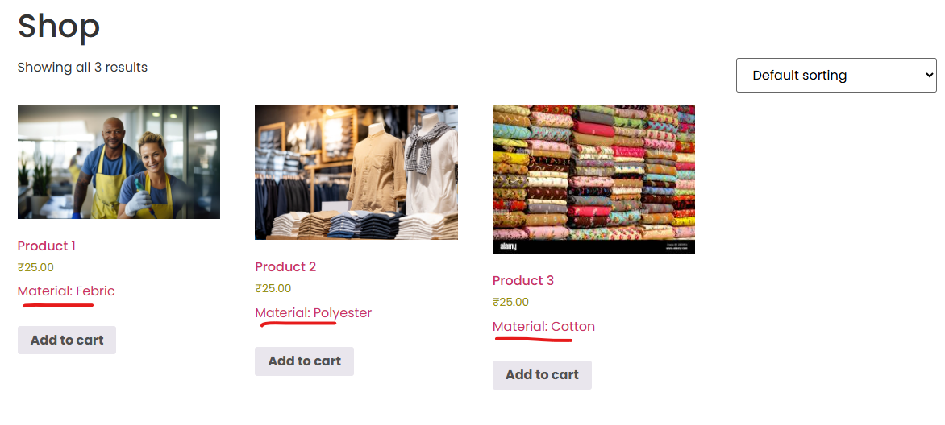Open the Product 2 clothing store image
This screenshot has height=425, width=945.
(356, 173)
